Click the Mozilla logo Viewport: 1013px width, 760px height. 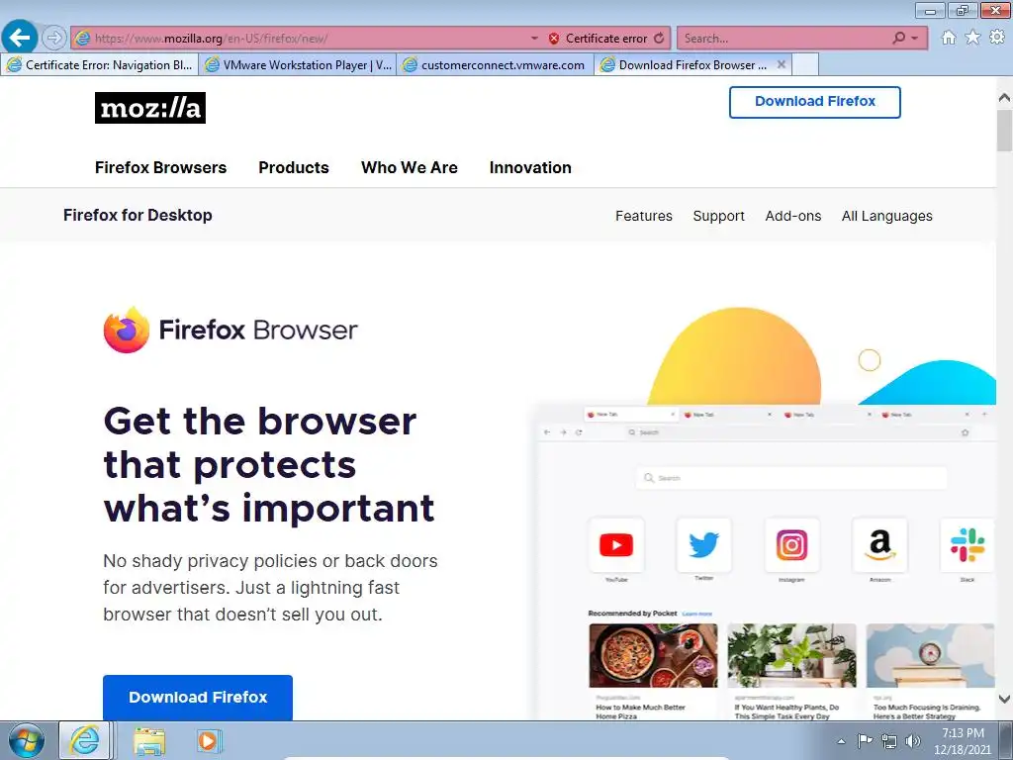coord(150,108)
